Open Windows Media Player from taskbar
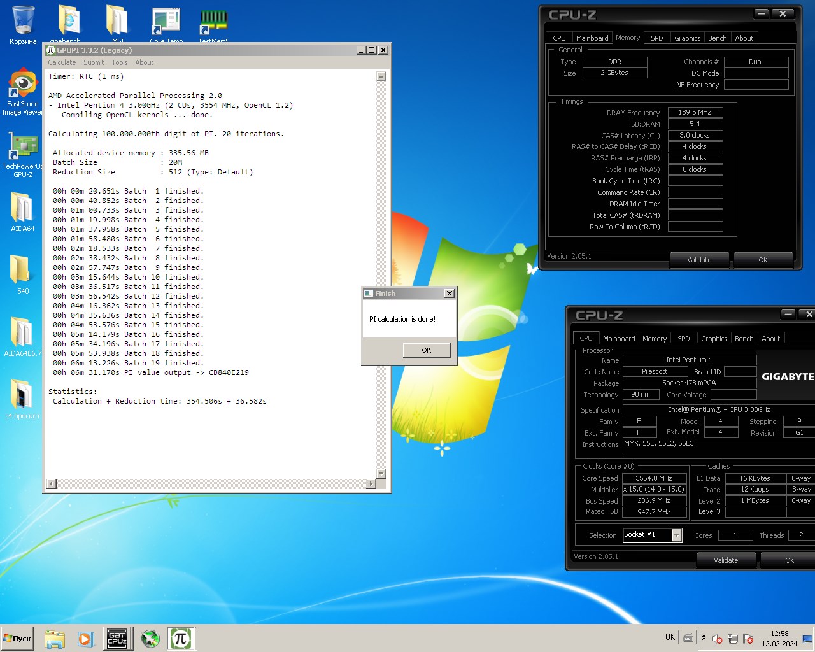This screenshot has height=652, width=815. 85,639
